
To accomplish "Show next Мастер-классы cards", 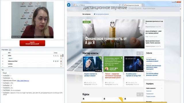I will [x=142, y=54].
